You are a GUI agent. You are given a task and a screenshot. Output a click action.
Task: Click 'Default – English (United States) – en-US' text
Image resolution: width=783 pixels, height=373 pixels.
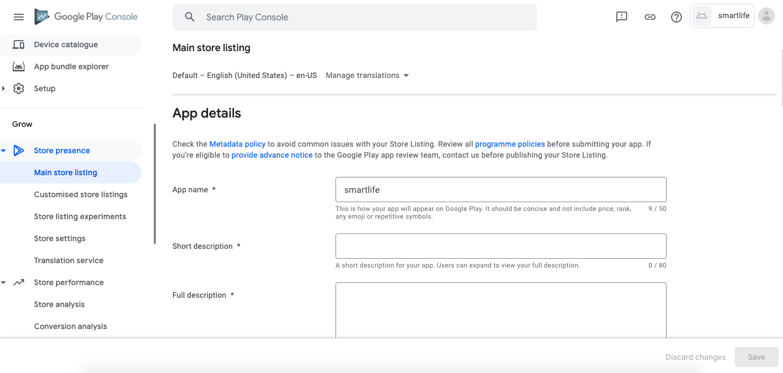tap(244, 75)
